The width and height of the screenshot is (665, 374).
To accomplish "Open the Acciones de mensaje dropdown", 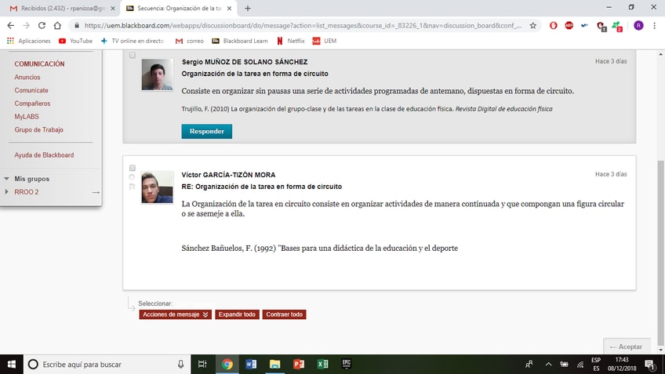I will pos(175,314).
